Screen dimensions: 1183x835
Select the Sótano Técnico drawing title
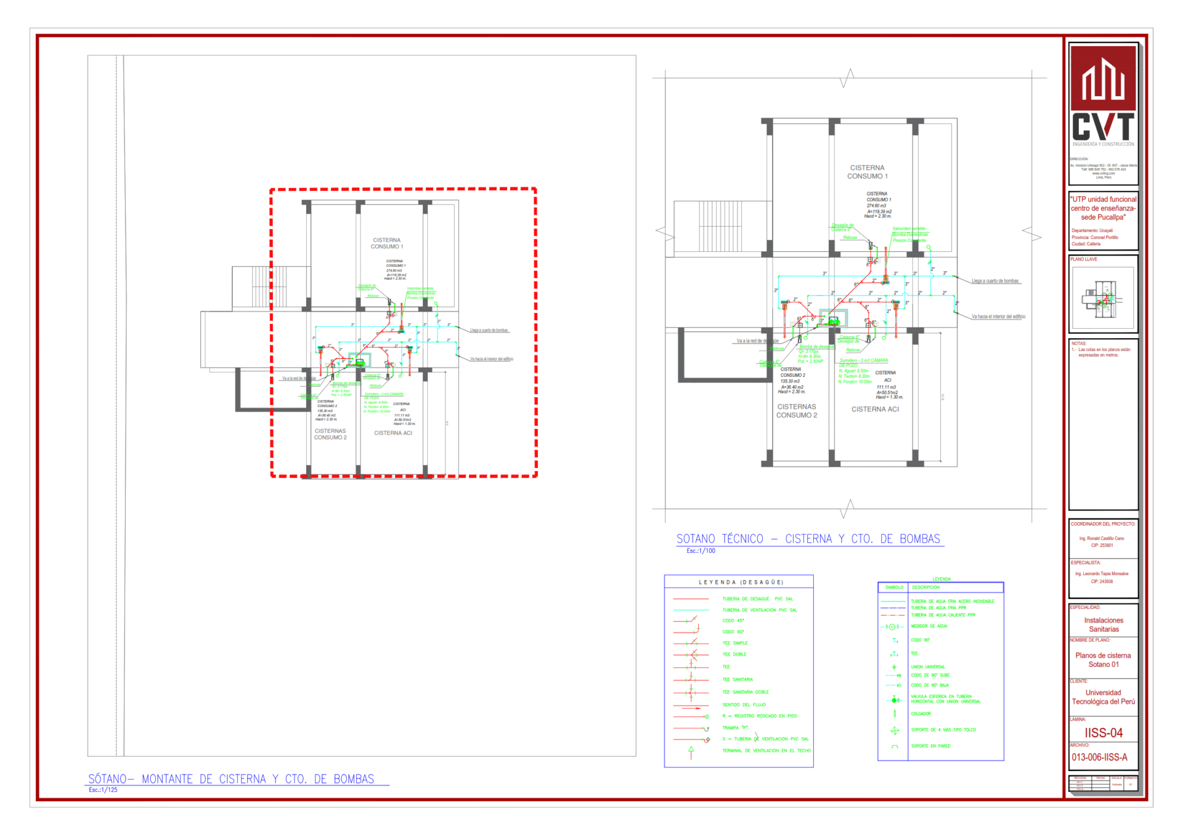coord(808,539)
